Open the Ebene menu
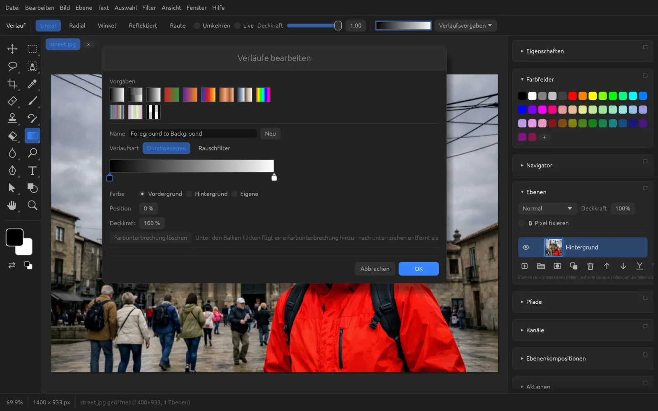This screenshot has width=658, height=411. tap(84, 8)
